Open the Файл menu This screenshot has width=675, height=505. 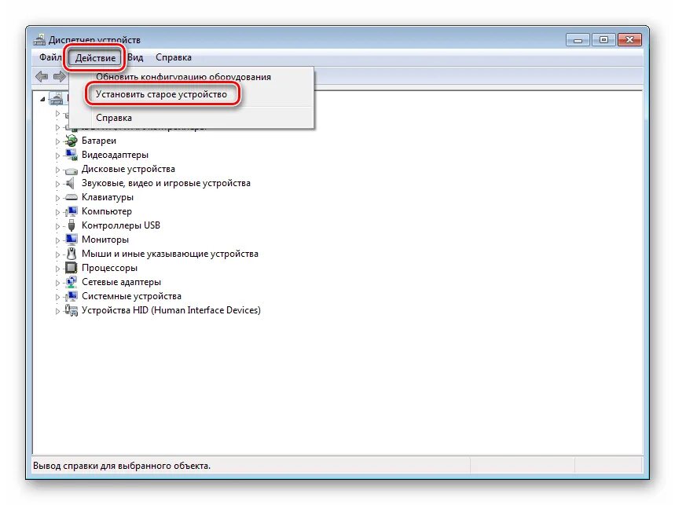[50, 57]
